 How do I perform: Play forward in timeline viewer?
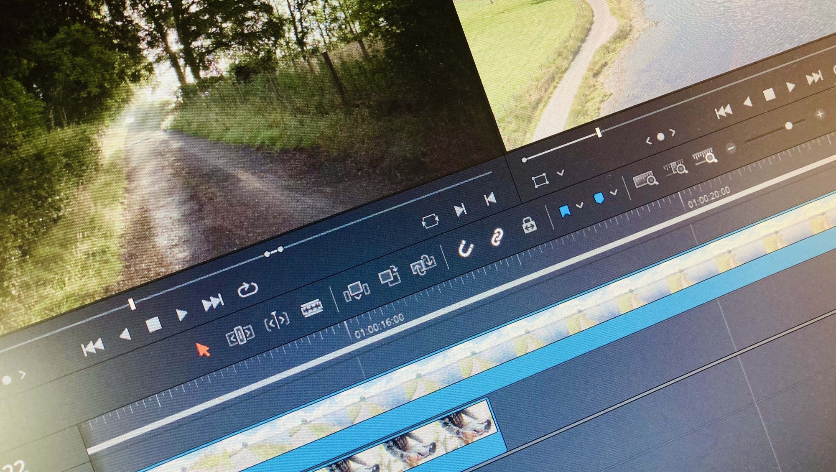click(x=790, y=87)
